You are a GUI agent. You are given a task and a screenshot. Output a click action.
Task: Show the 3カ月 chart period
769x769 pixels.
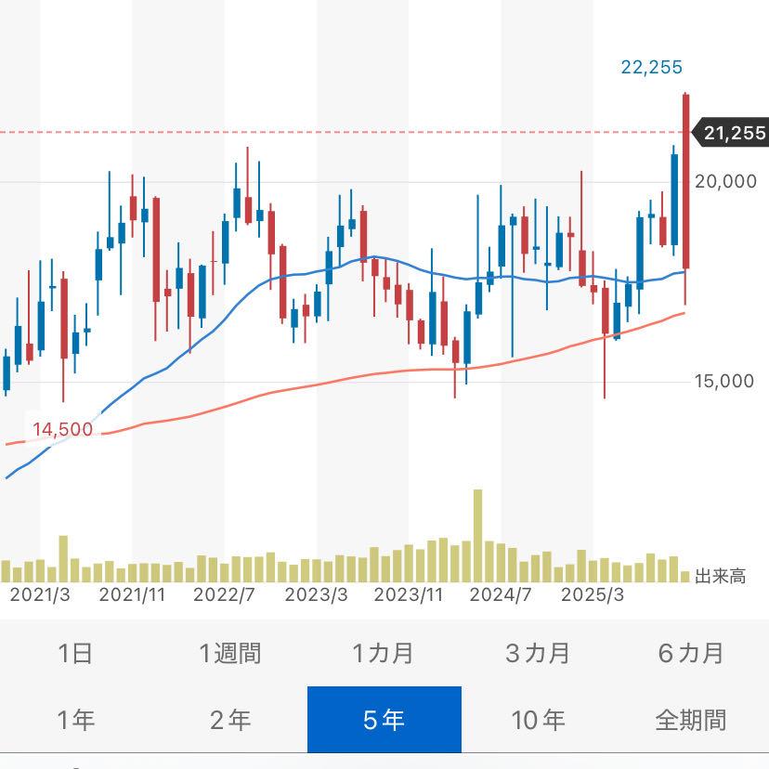click(538, 653)
